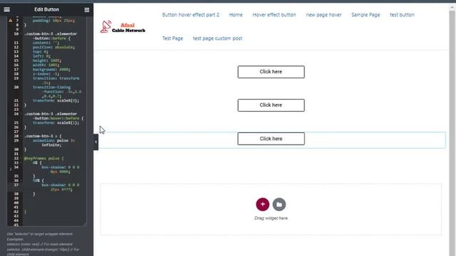This screenshot has width=456, height=256.
Task: Click the 'transform: scaleX(0);' code line
Action: point(56,101)
